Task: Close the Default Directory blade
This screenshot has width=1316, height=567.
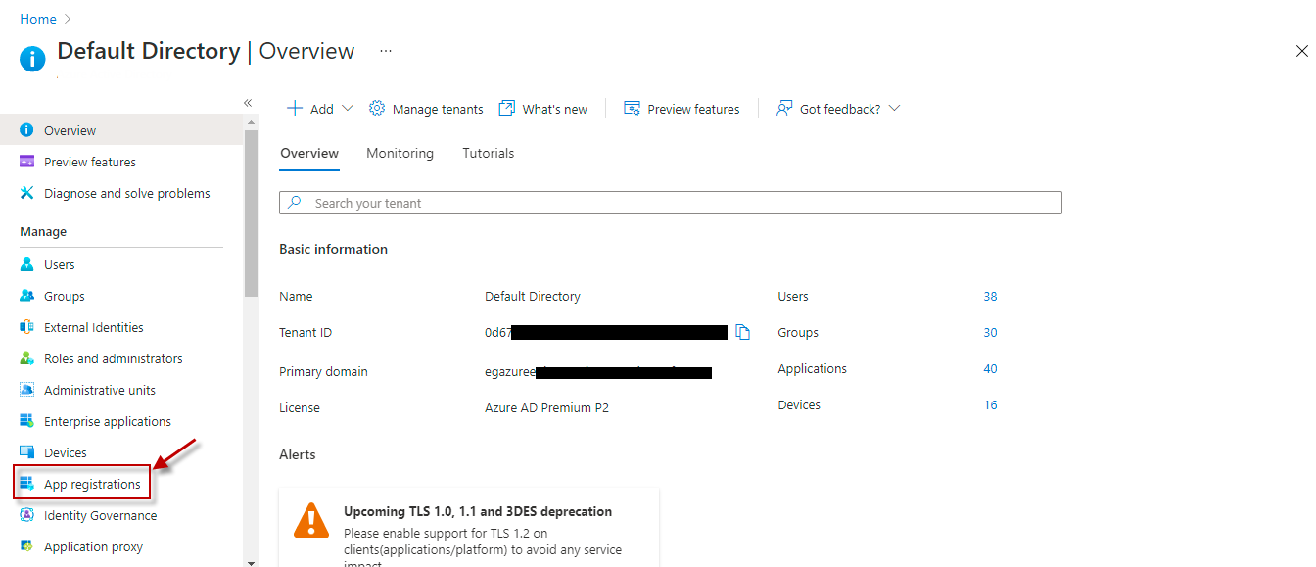Action: (x=1301, y=51)
